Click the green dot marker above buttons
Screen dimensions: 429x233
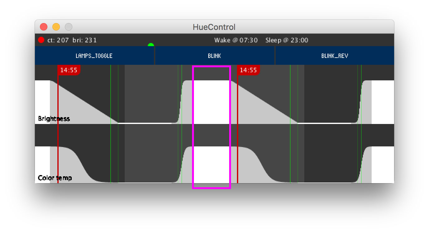click(x=151, y=45)
